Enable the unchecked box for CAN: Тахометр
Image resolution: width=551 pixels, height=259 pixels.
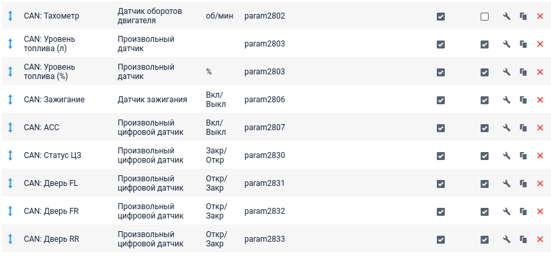click(485, 17)
